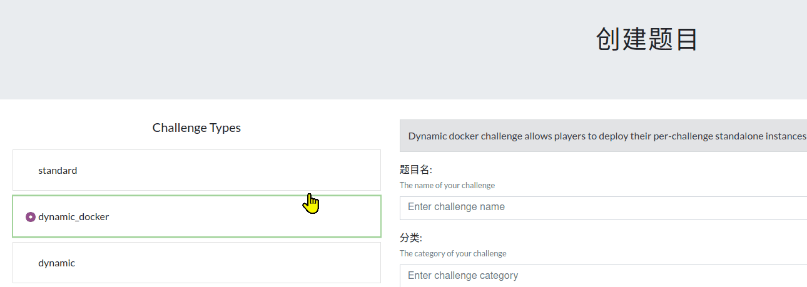Click the word 'standard' in the type list

pyautogui.click(x=58, y=170)
